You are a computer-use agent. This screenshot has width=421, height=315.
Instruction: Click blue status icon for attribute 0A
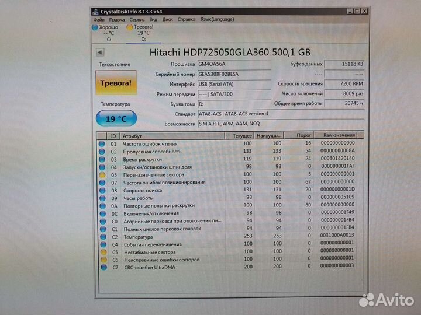[x=102, y=206]
